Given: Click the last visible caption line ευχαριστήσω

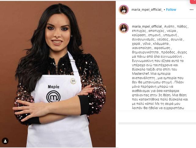Looking at the screenshot, I should pos(158,108).
